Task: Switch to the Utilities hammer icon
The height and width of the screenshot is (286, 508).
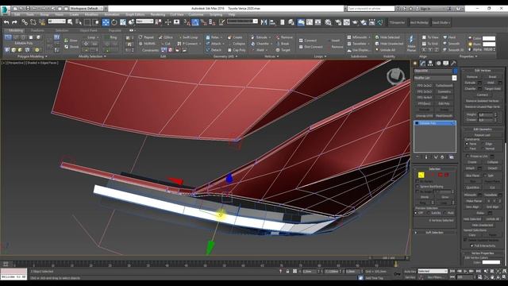Action: (x=453, y=64)
